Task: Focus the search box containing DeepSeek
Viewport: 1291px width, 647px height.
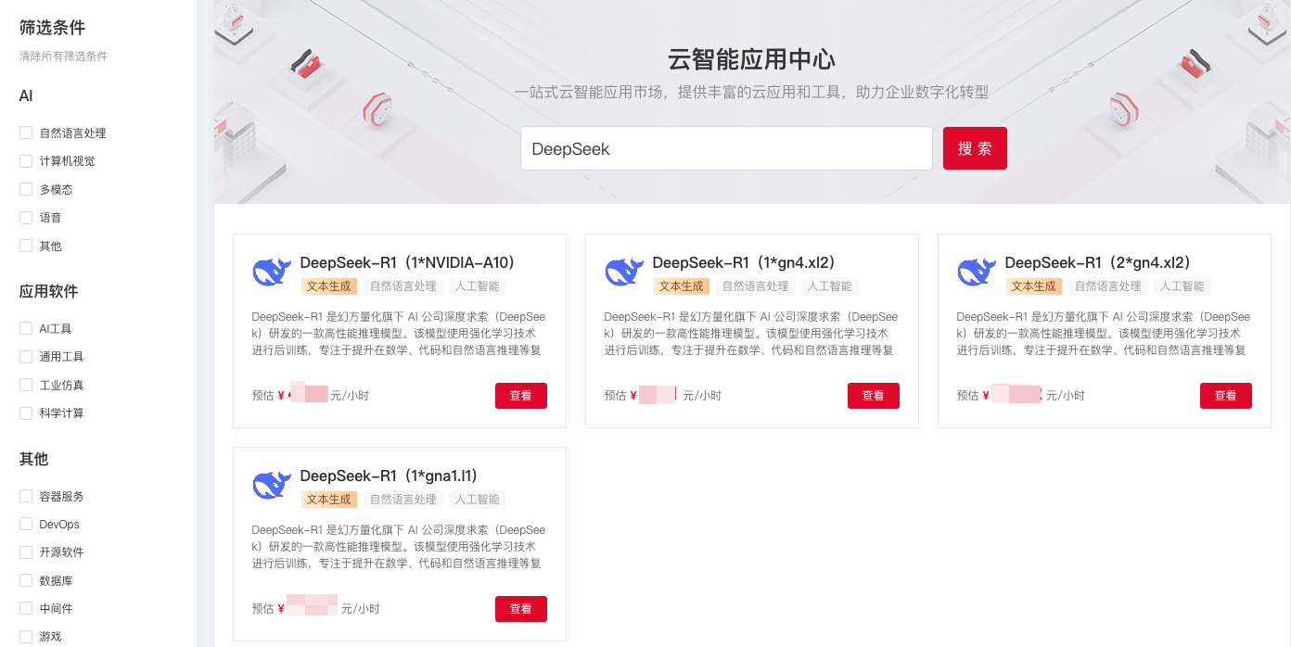Action: tap(726, 148)
